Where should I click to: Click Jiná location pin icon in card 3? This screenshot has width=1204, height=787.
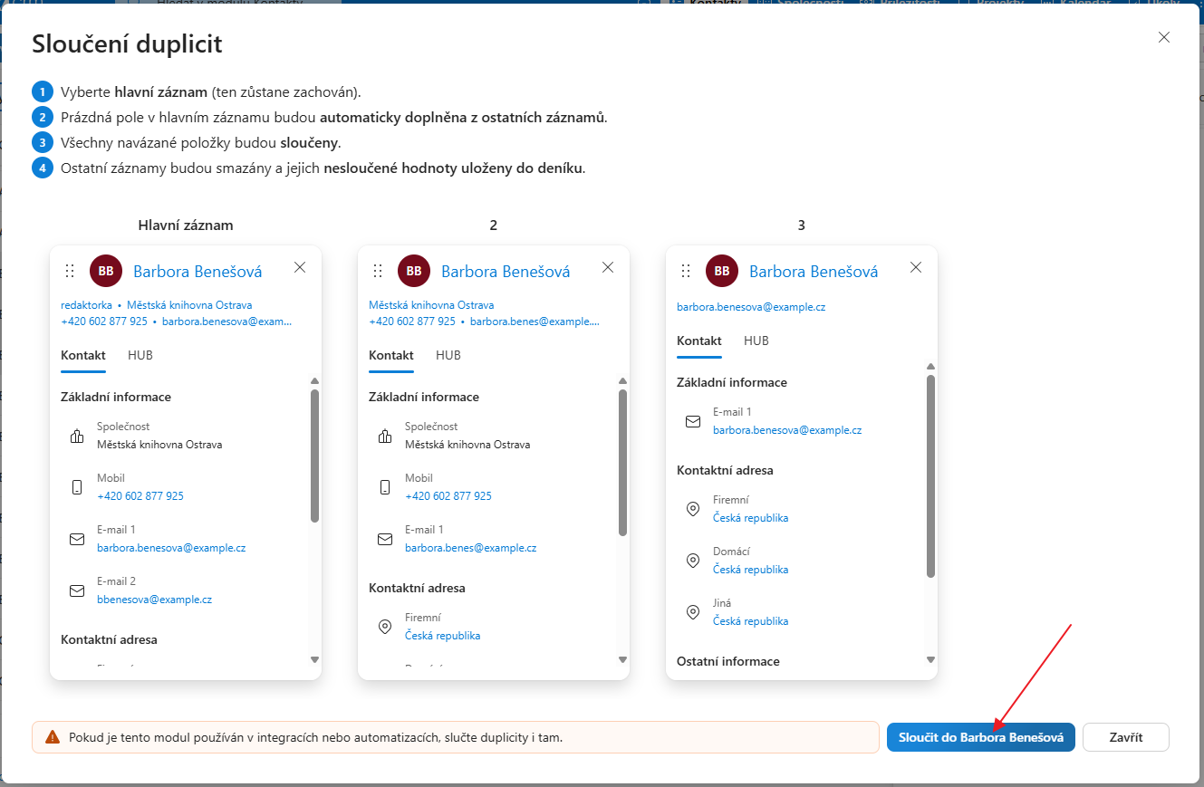(x=693, y=612)
